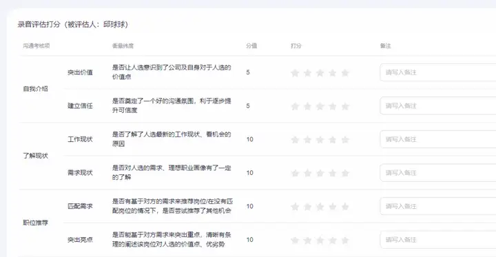Screen dimensions: 496x257
Task: Click the 录音评估打分 page title
Action: tap(73, 25)
